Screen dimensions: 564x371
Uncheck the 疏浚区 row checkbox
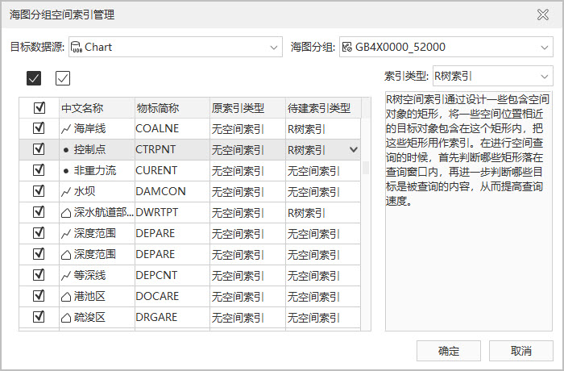click(x=39, y=317)
